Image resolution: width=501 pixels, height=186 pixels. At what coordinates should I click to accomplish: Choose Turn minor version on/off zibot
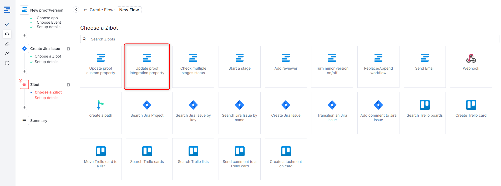click(x=332, y=66)
